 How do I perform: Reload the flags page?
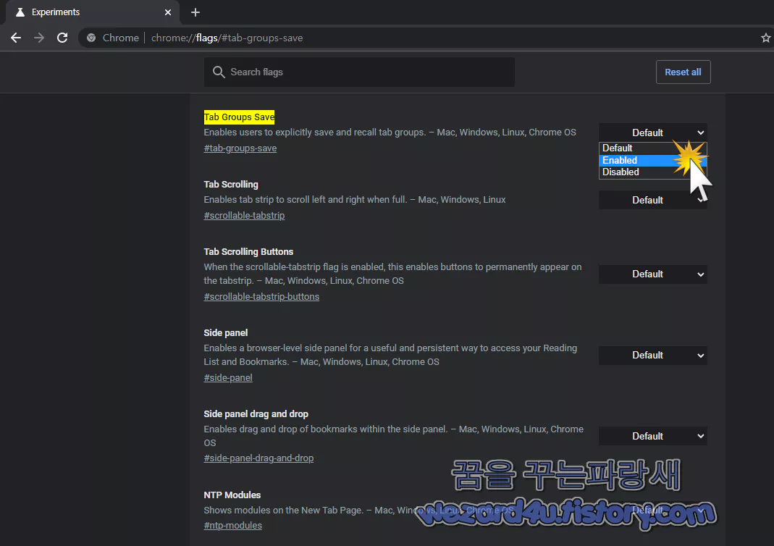coord(62,38)
